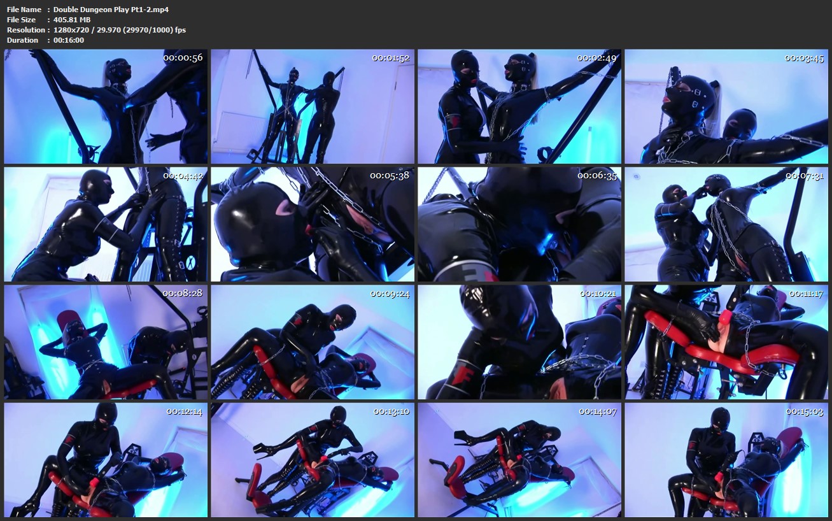This screenshot has width=832, height=521.
Task: Select the thumbnail at 00:04:42
Action: click(106, 224)
